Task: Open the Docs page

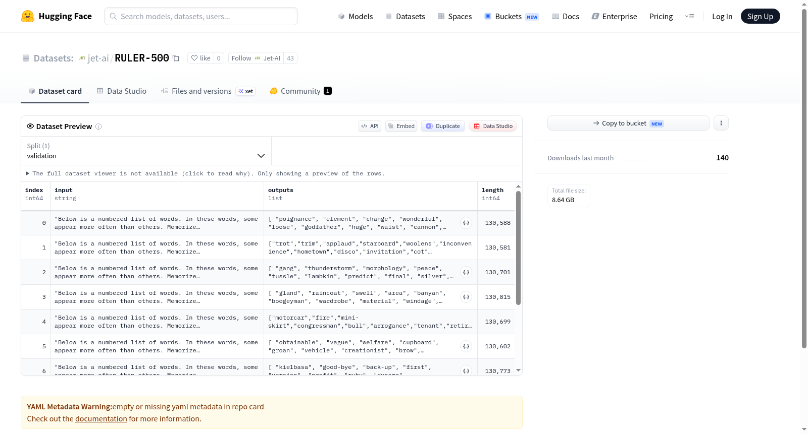Action: (566, 16)
